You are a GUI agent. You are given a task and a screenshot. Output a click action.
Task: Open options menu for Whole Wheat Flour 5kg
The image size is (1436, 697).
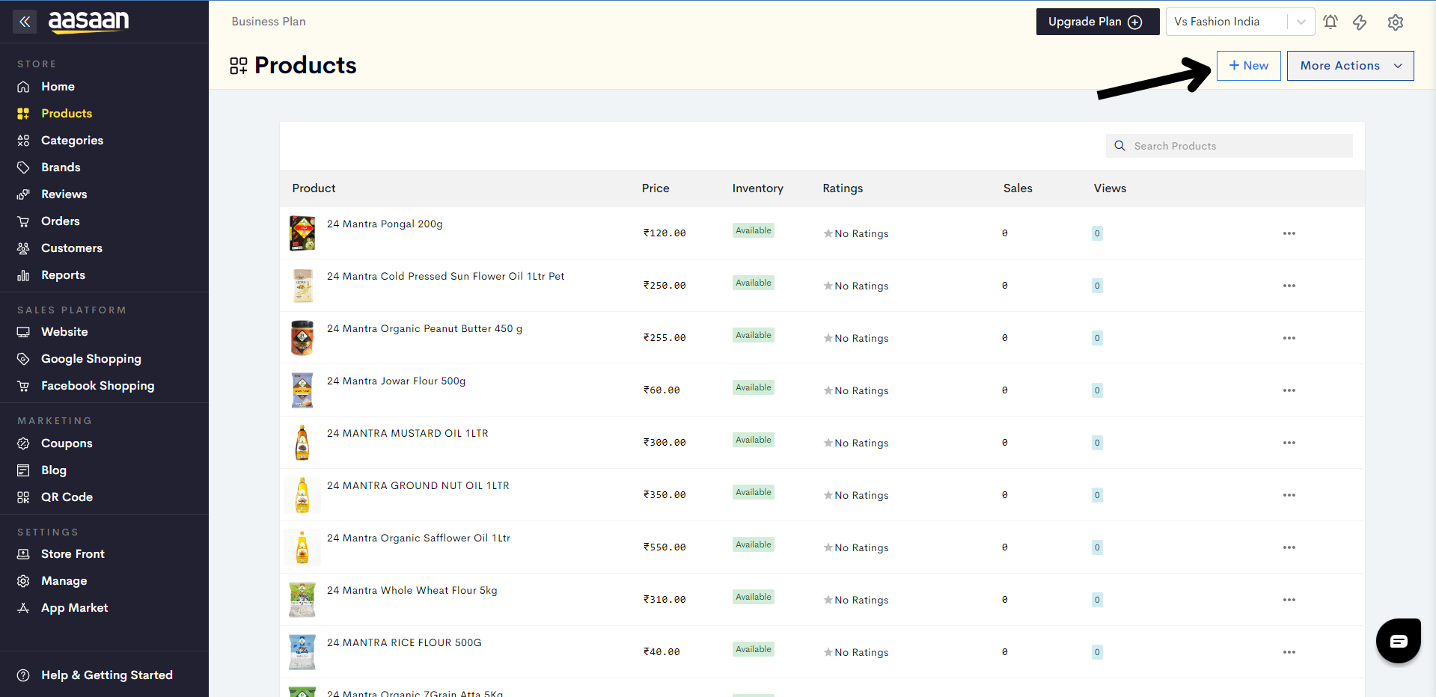click(x=1289, y=600)
